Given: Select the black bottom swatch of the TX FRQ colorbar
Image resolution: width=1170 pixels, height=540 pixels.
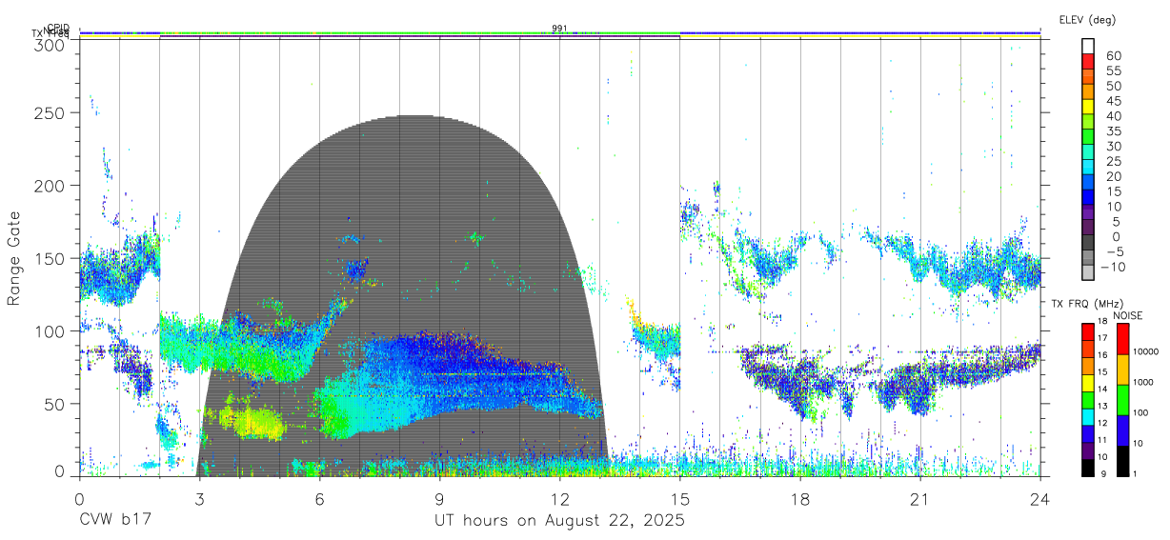Looking at the screenshot, I should (x=1088, y=470).
